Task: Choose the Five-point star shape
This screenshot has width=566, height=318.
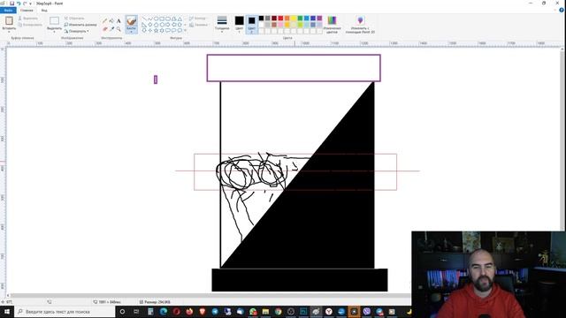Action: 156,30
